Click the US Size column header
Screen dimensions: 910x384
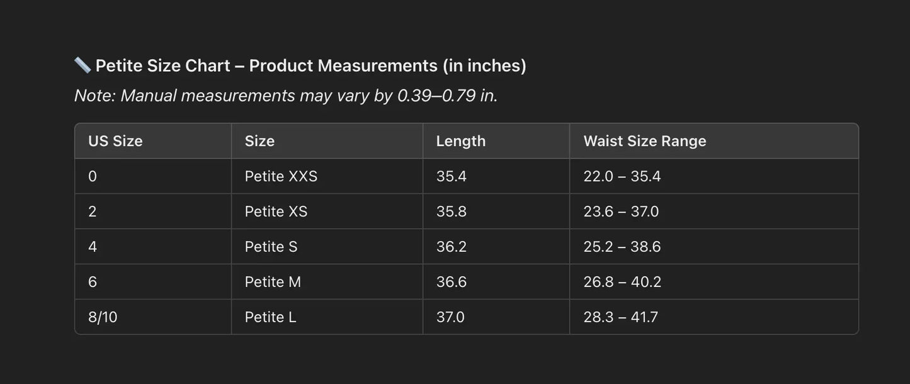pos(115,141)
